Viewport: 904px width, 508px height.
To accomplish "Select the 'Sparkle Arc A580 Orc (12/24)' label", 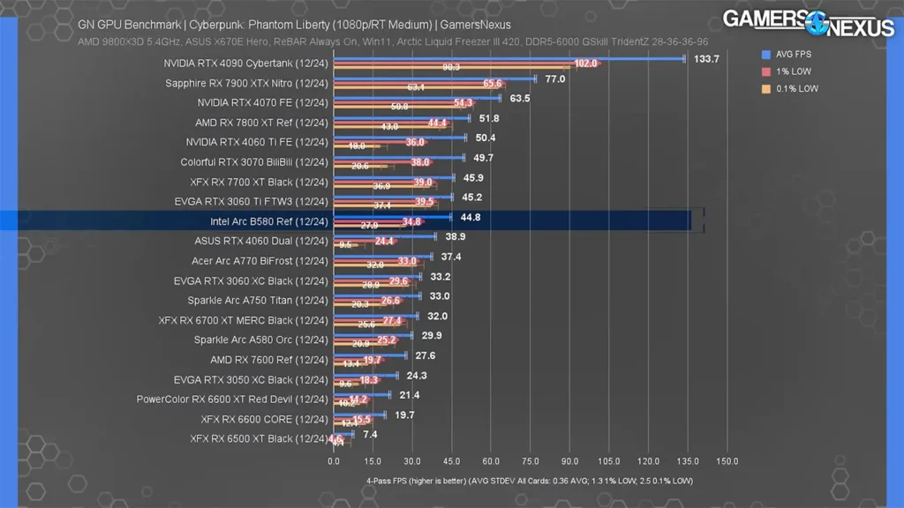I will click(x=261, y=340).
